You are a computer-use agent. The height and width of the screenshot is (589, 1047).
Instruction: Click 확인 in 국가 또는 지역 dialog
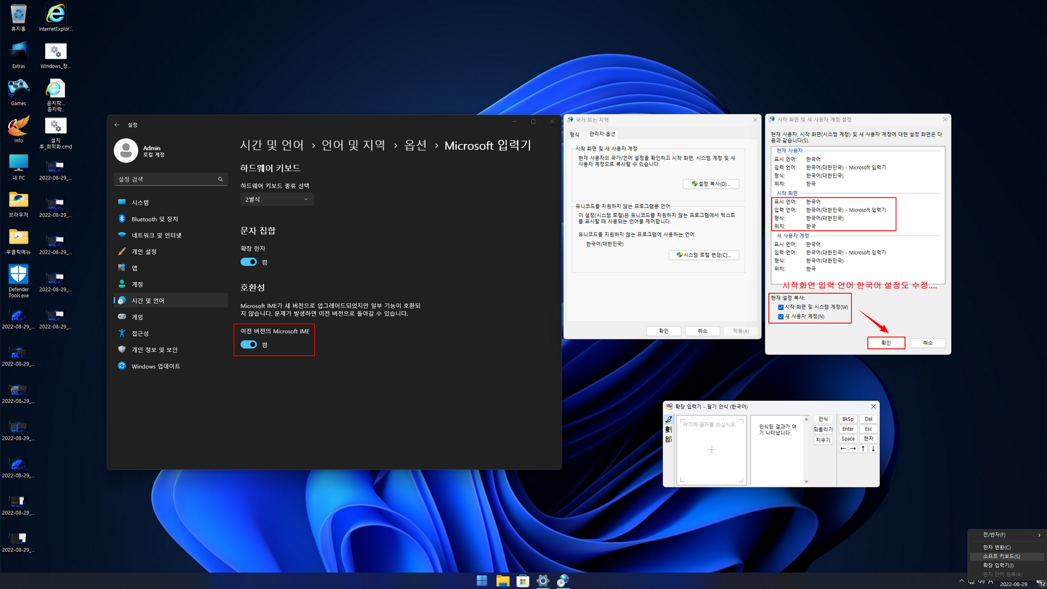point(664,331)
